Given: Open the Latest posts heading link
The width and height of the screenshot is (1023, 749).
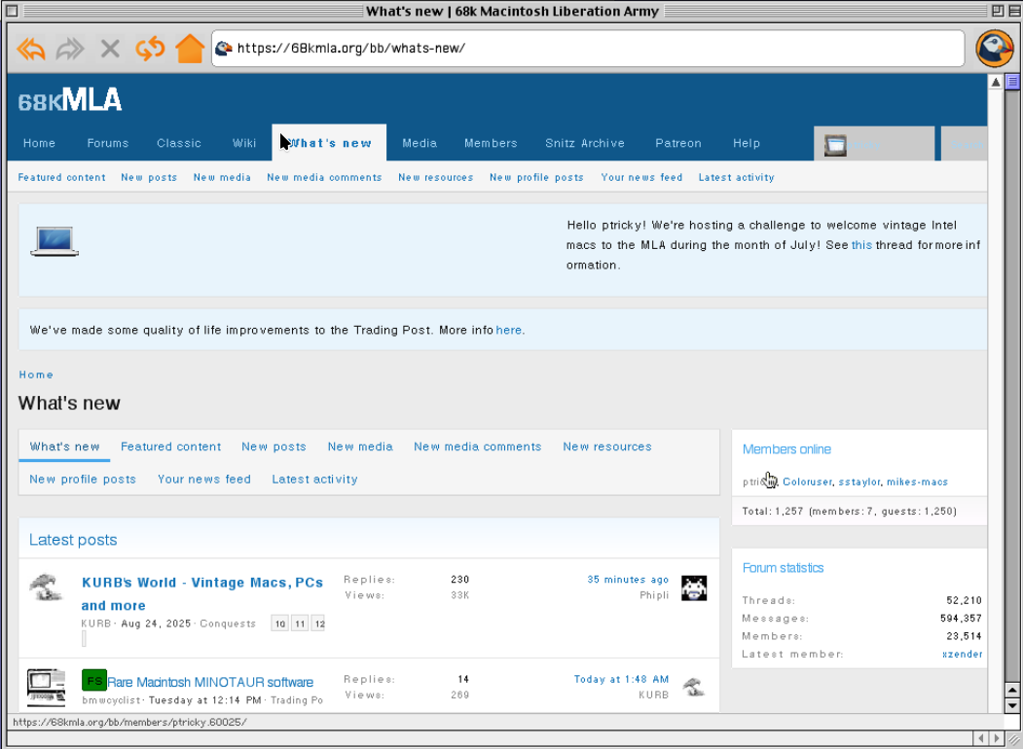Looking at the screenshot, I should click(73, 540).
